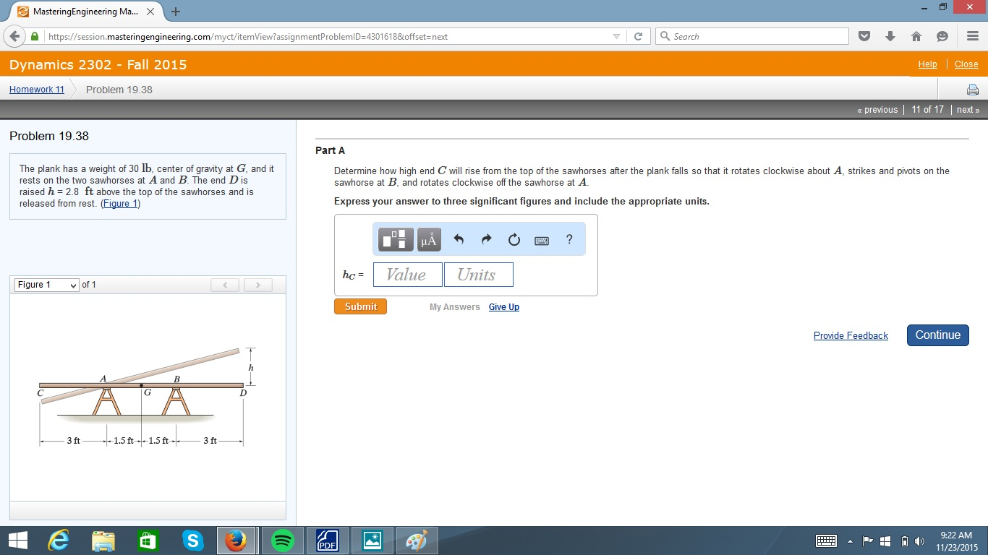Viewport: 988px width, 555px height.
Task: Switch to the Homework 11 breadcrumb
Action: 36,89
